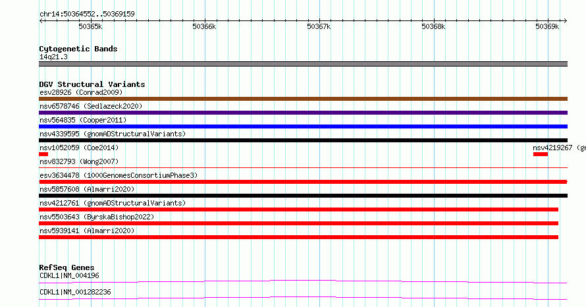Click the 50368k ruler tick label
The image size is (586, 307).
click(433, 26)
